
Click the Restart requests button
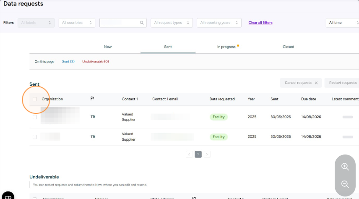[343, 83]
